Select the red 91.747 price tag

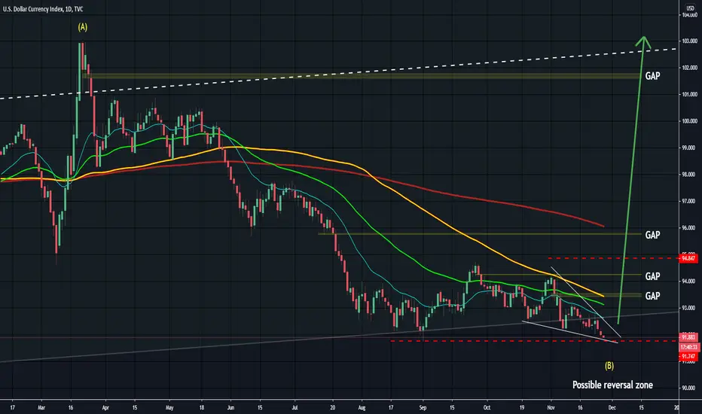689,356
